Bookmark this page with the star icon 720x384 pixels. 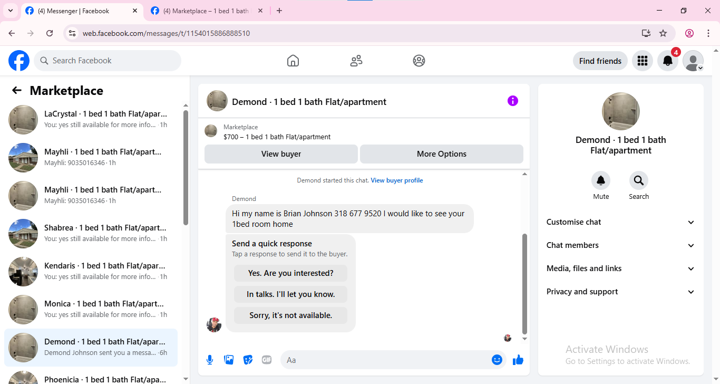coord(663,33)
